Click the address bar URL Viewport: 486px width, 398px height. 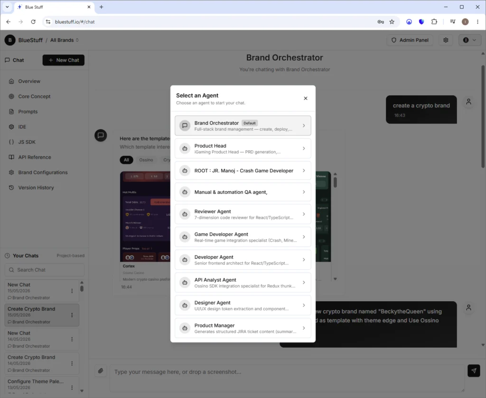click(x=75, y=22)
